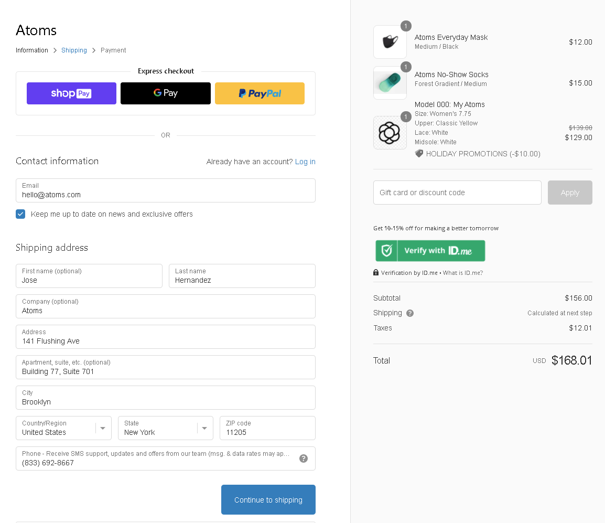This screenshot has height=523, width=605.
Task: Click the 'Atoms No-Show Socks' product name
Action: click(451, 74)
